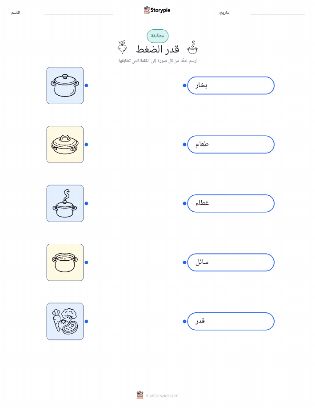Image resolution: width=315 pixels, height=408 pixels.
Task: Click the word box labeled قدر
Action: [x=231, y=321]
